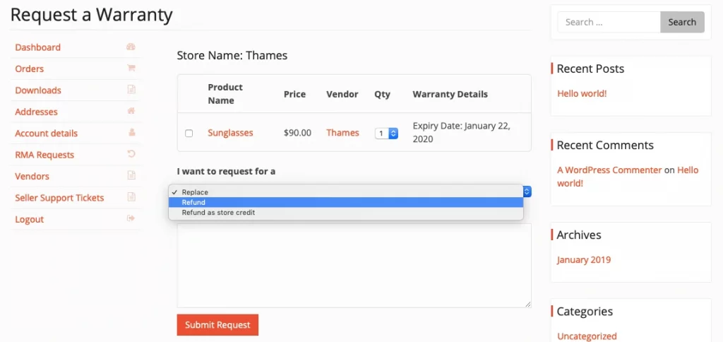Click the Search button
Viewport: 723px width, 342px height.
tap(682, 22)
